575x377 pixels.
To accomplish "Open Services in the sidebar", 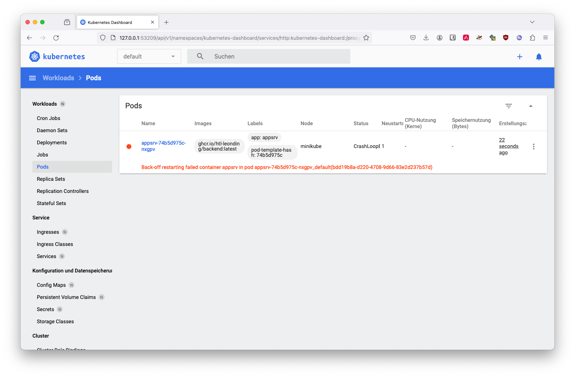I will [x=46, y=256].
